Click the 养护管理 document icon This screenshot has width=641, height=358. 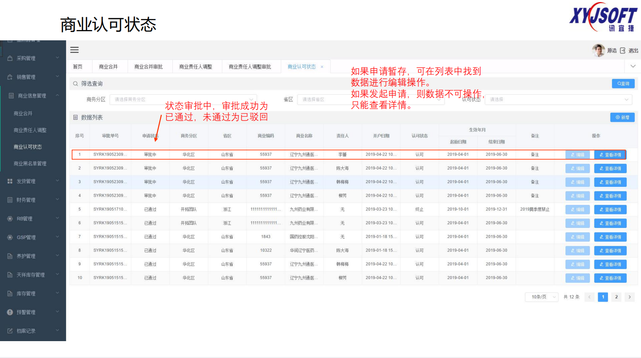tap(10, 256)
